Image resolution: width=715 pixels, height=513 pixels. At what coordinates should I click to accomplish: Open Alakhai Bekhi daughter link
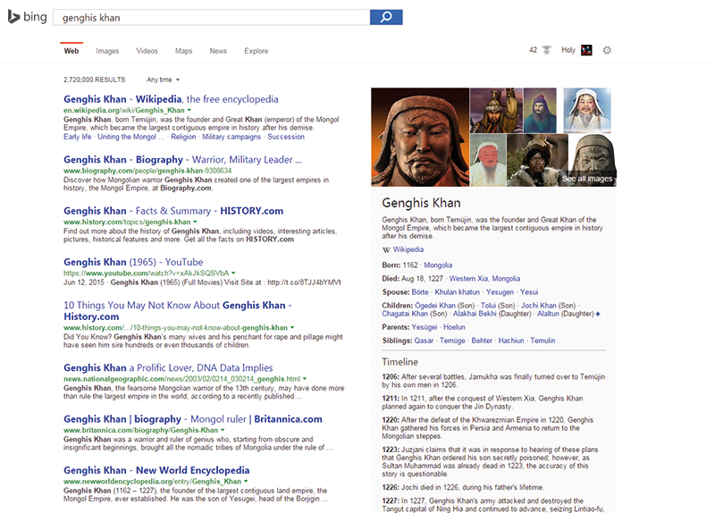tap(475, 314)
